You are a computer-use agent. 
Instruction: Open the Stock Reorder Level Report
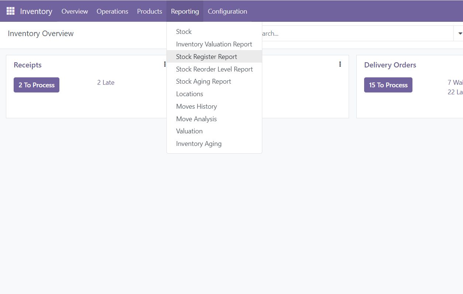tap(214, 69)
